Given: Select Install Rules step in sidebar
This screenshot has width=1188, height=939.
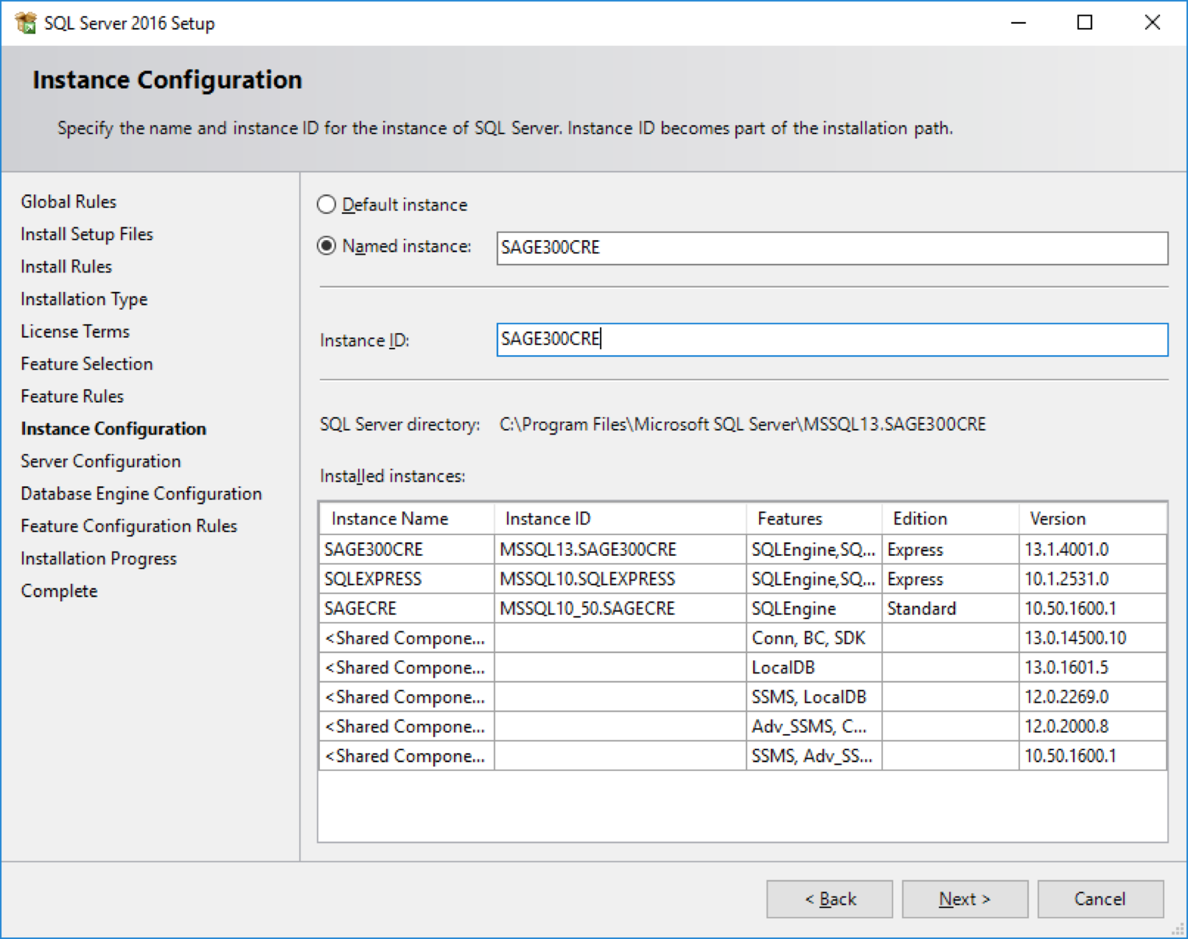Looking at the screenshot, I should [x=66, y=266].
